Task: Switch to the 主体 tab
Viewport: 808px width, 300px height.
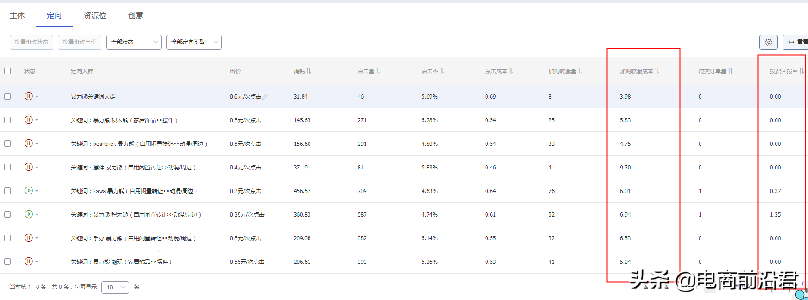Action: 17,16
